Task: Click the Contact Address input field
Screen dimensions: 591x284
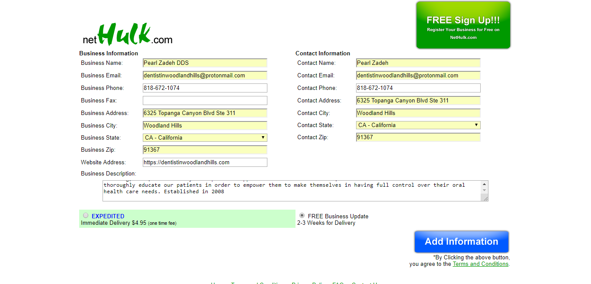Action: [418, 101]
